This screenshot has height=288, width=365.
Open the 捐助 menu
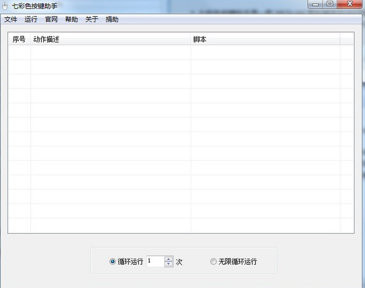coord(112,19)
